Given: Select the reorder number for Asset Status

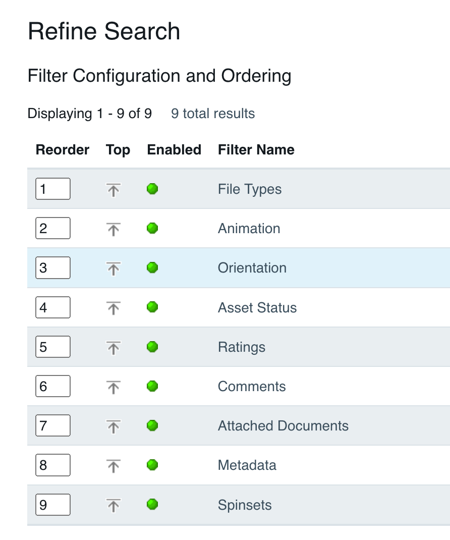Looking at the screenshot, I should pyautogui.click(x=52, y=307).
